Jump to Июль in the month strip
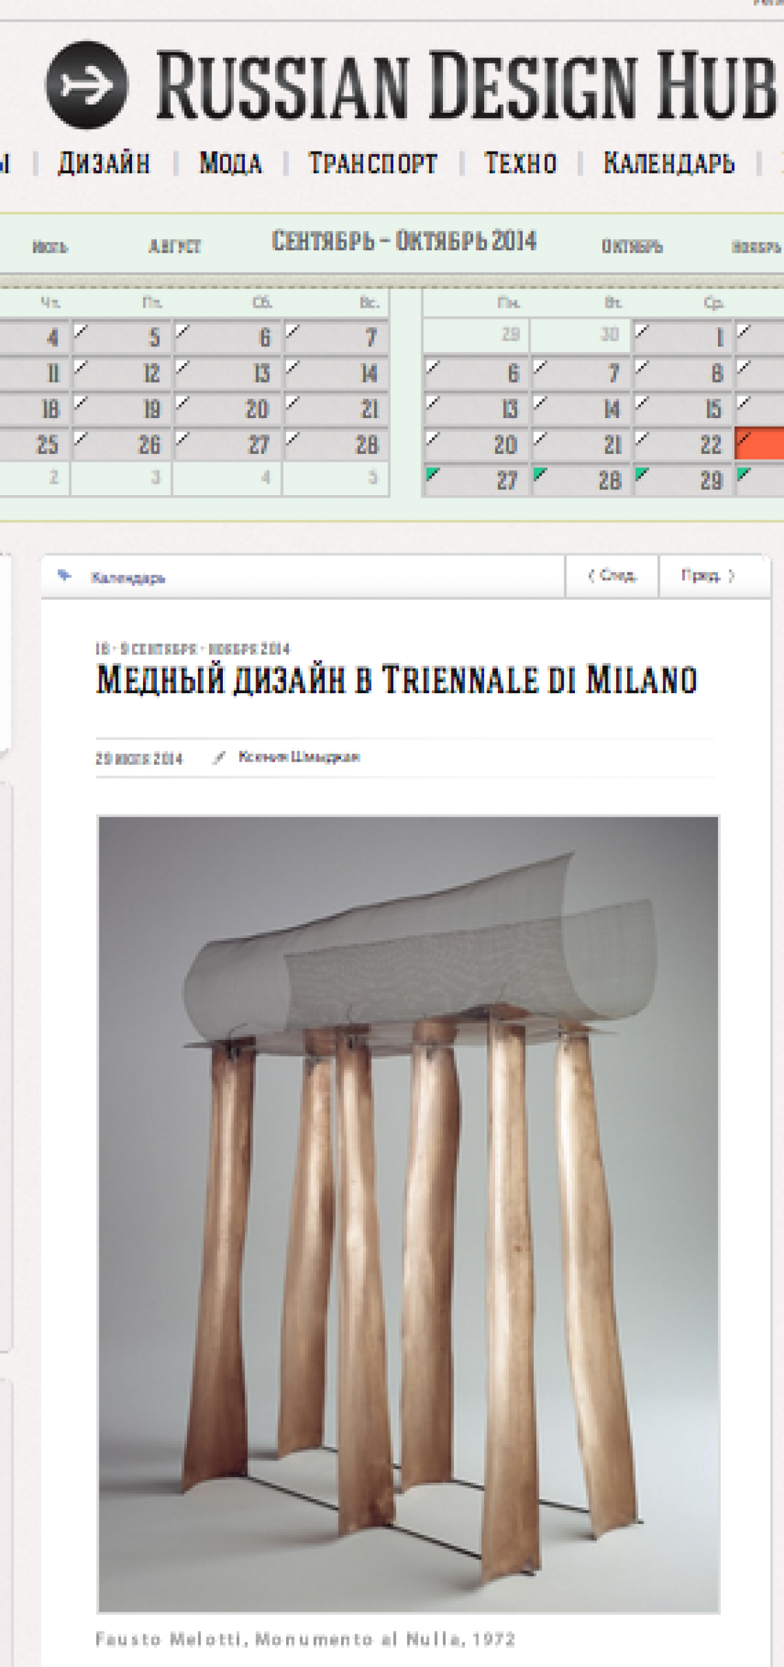 pos(50,247)
